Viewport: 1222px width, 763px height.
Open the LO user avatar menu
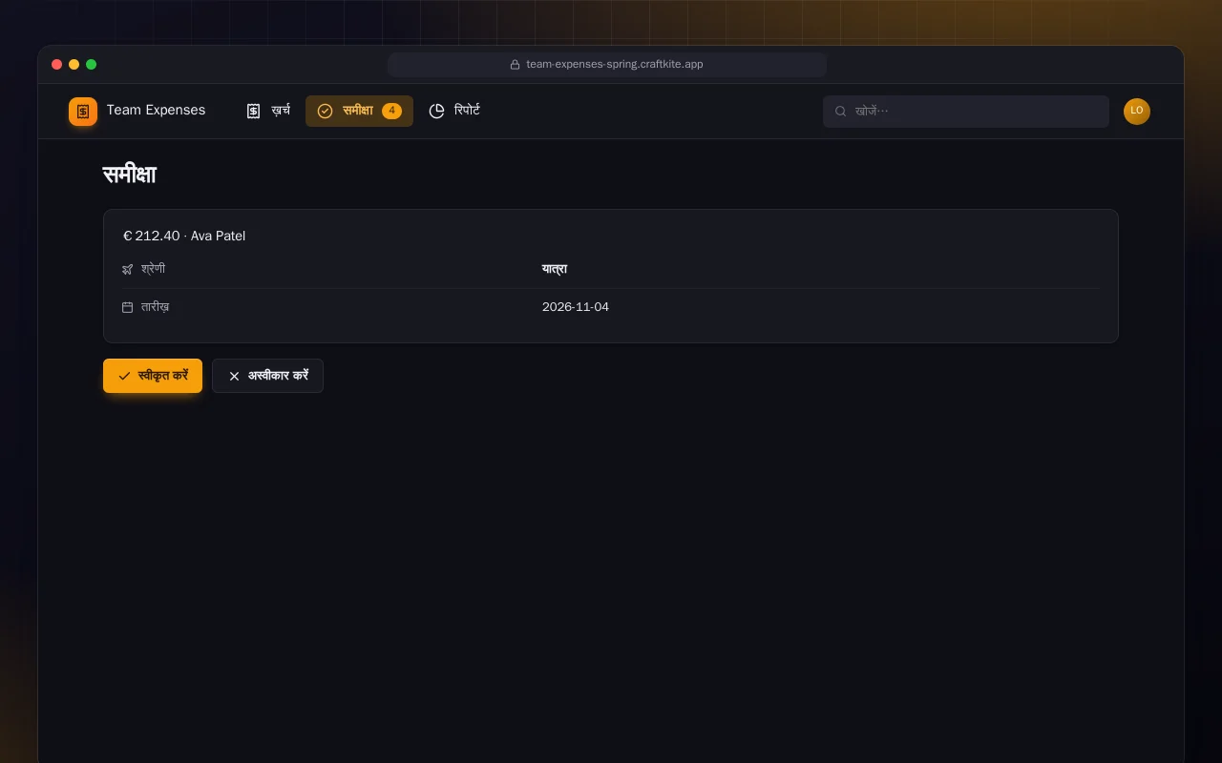tap(1137, 111)
